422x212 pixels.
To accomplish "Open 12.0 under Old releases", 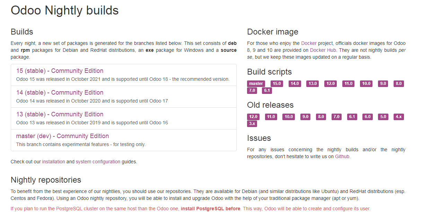I will coord(253,117).
